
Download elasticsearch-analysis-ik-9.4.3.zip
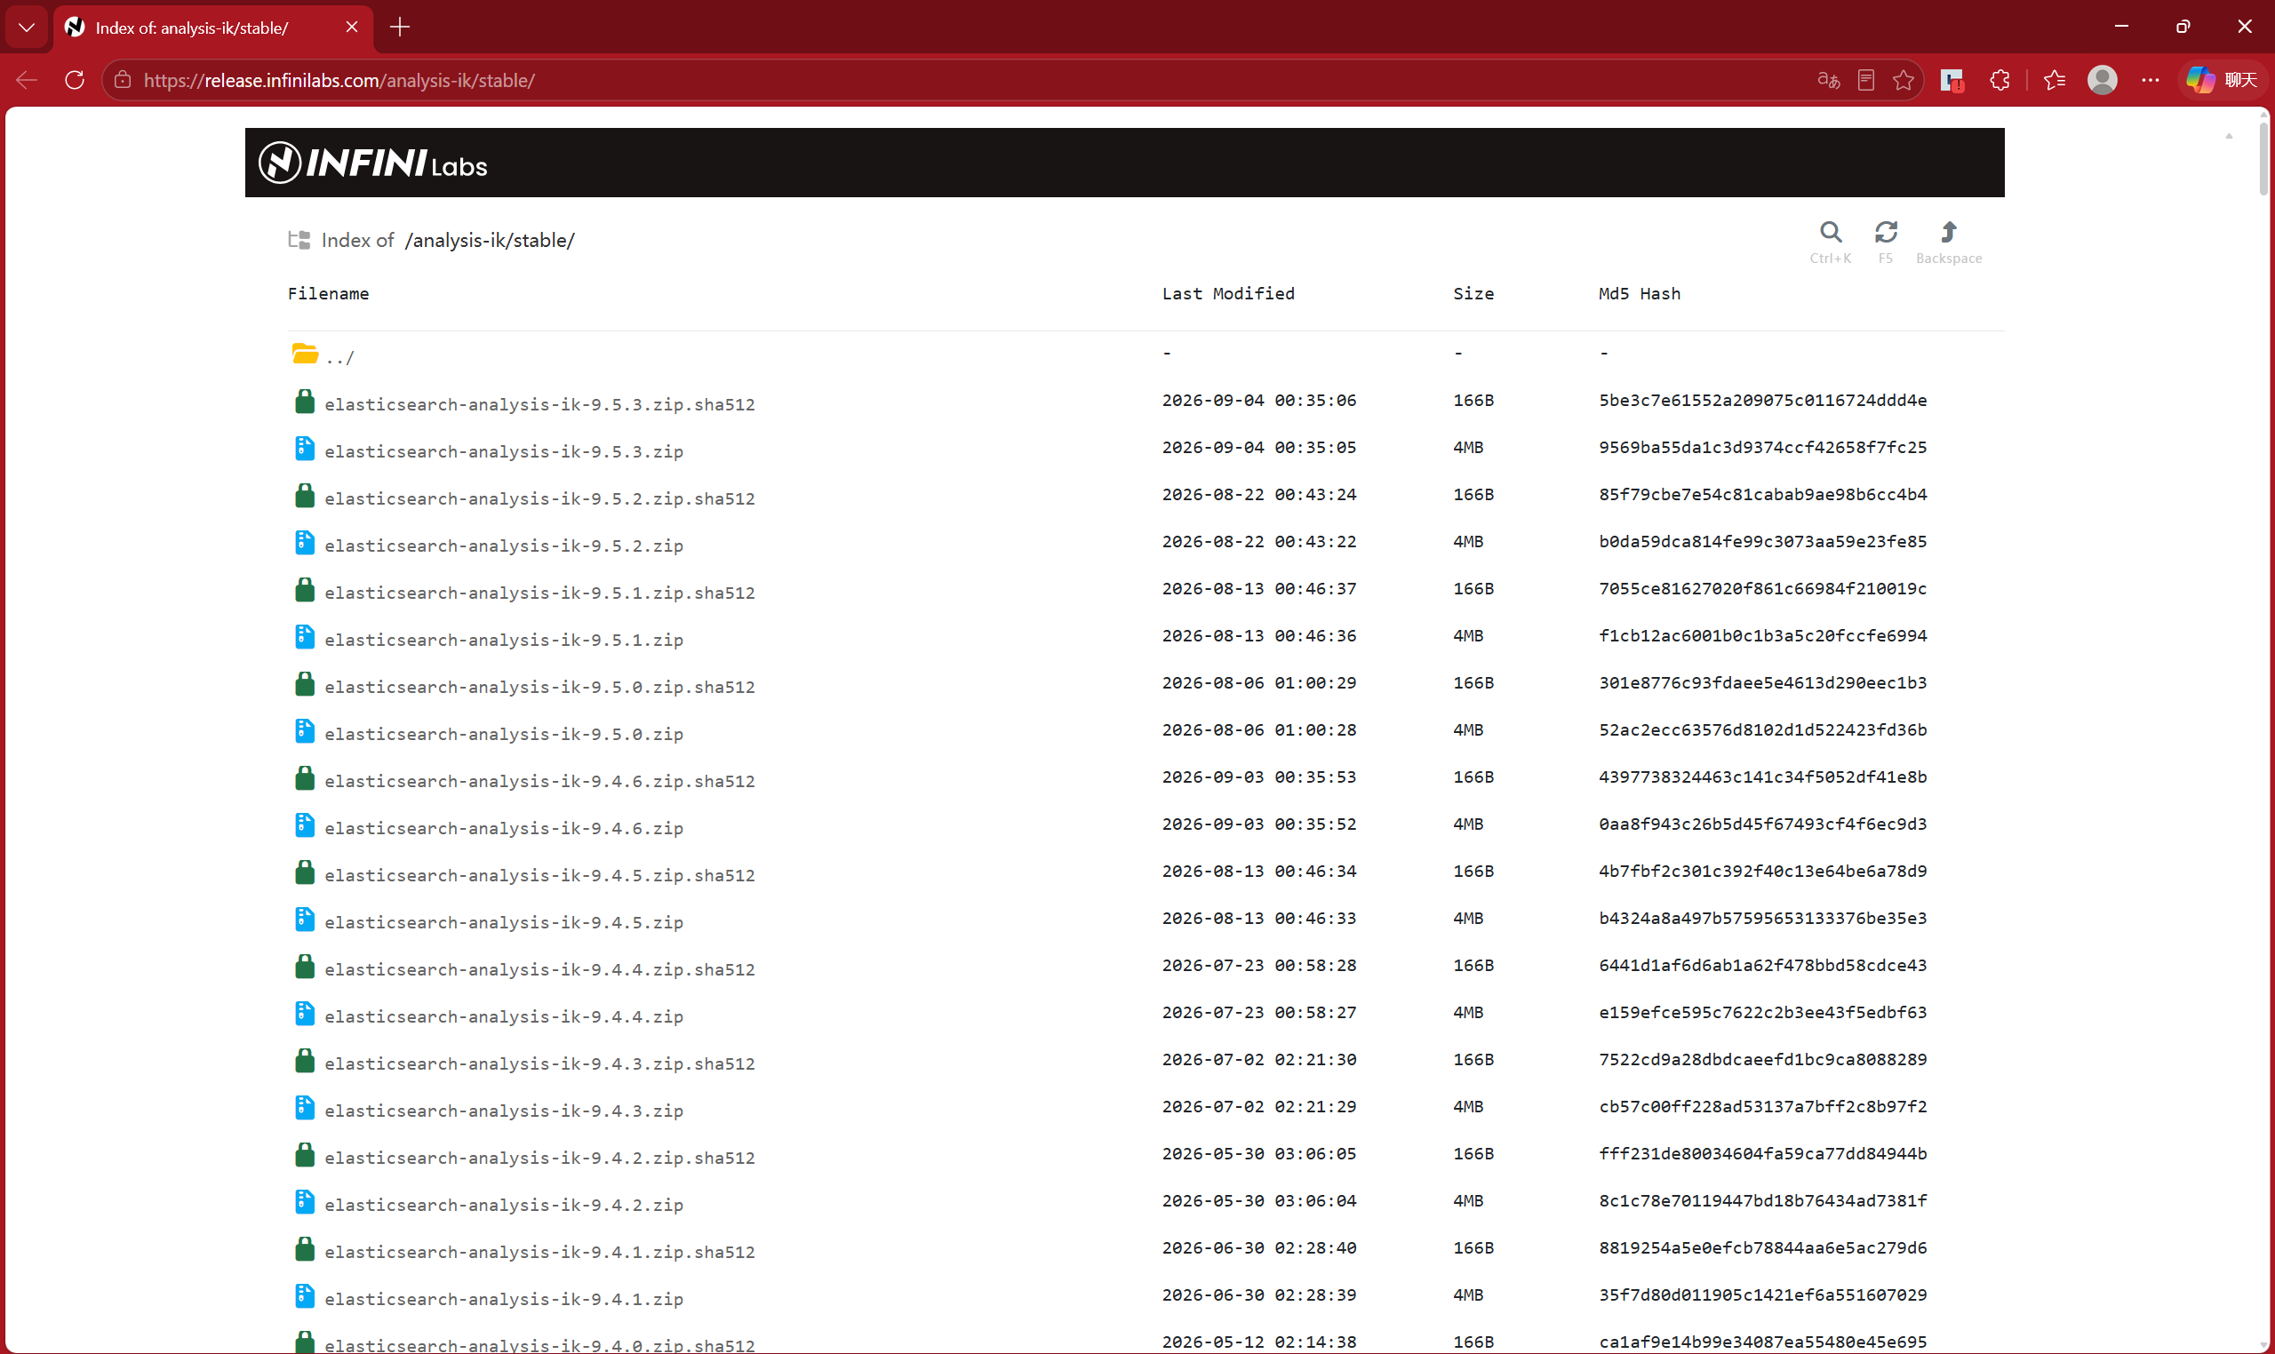[x=504, y=1111]
